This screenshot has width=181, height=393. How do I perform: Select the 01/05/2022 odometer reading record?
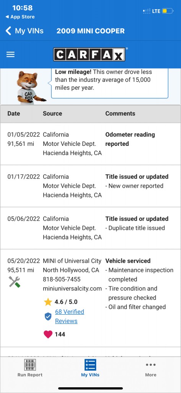point(90,144)
